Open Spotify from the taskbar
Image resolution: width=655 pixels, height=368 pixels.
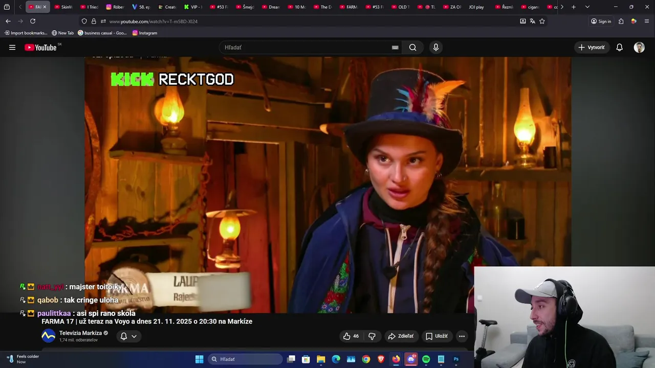click(x=426, y=359)
